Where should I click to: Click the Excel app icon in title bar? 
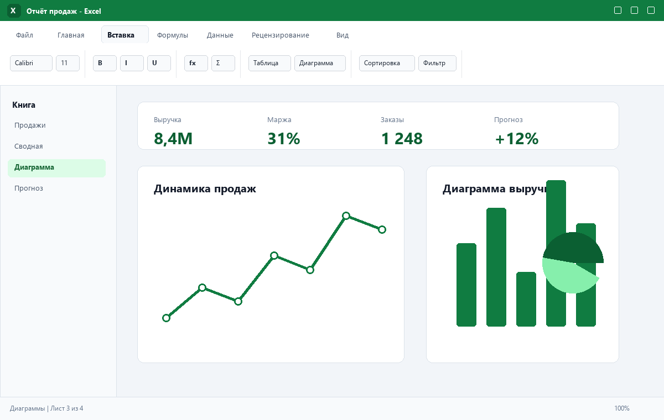click(x=13, y=11)
